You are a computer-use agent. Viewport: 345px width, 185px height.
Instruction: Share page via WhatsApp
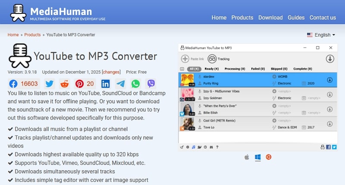[x=135, y=84]
